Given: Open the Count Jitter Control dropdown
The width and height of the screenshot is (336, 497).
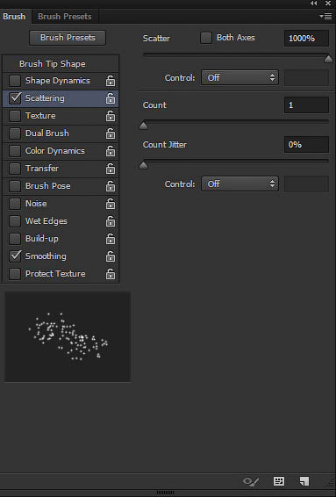Looking at the screenshot, I should pos(239,184).
